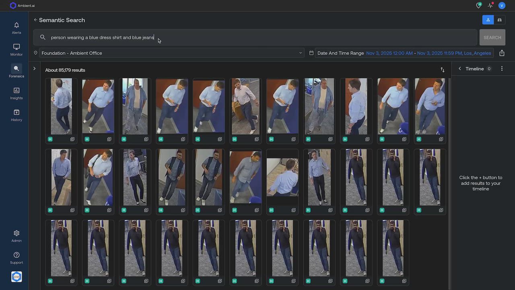
Task: Expand the left results filter panel chevron
Action: point(34,68)
